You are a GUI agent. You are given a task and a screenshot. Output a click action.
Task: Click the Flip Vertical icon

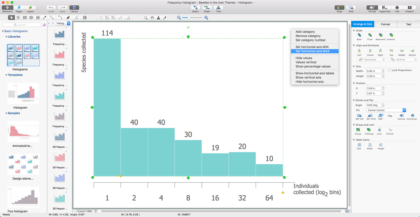[x=402, y=116]
